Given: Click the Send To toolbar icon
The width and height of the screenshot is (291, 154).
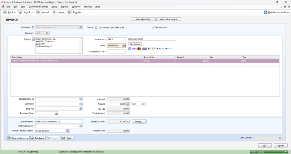Looking at the screenshot, I should point(20,12).
